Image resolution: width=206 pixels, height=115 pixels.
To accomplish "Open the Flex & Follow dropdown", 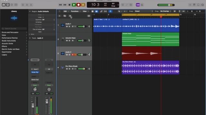I will (48, 29).
